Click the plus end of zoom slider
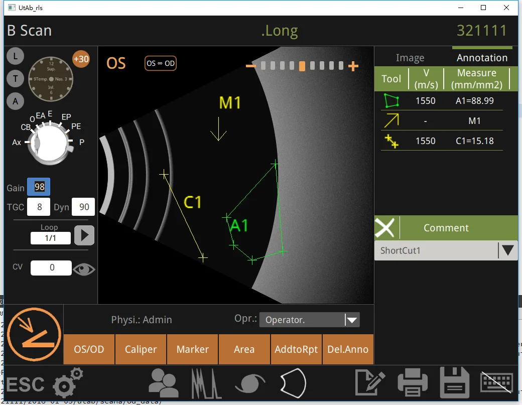 (x=353, y=66)
